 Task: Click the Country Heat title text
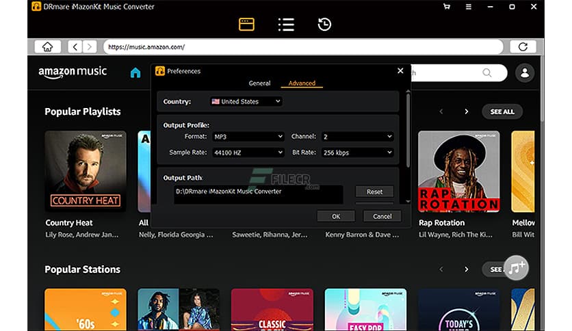coord(69,223)
